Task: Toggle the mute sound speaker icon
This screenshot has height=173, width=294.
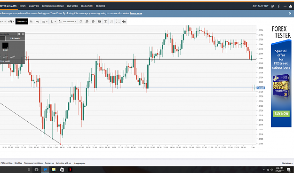Action: (x=124, y=22)
